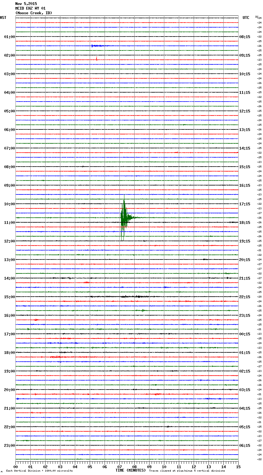Click the "10" minute tick on the bottom axis
Image resolution: width=263 pixels, height=475 pixels.
164,467
